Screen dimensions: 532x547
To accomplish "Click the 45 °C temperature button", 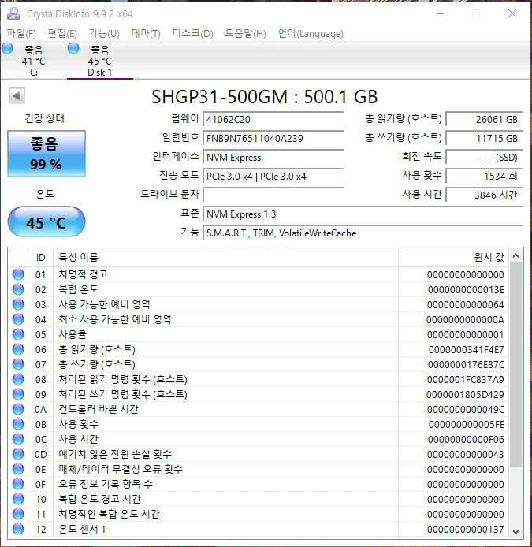I will (47, 221).
